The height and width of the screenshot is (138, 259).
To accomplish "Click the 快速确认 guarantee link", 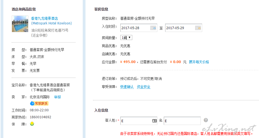I will [127, 87].
